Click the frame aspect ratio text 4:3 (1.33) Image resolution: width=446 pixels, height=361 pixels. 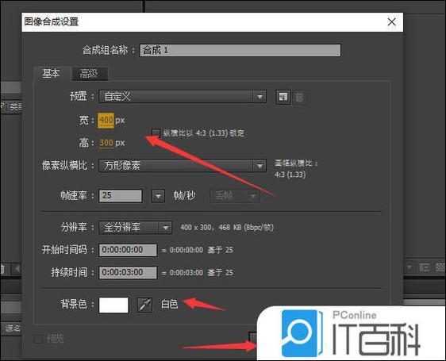290,174
